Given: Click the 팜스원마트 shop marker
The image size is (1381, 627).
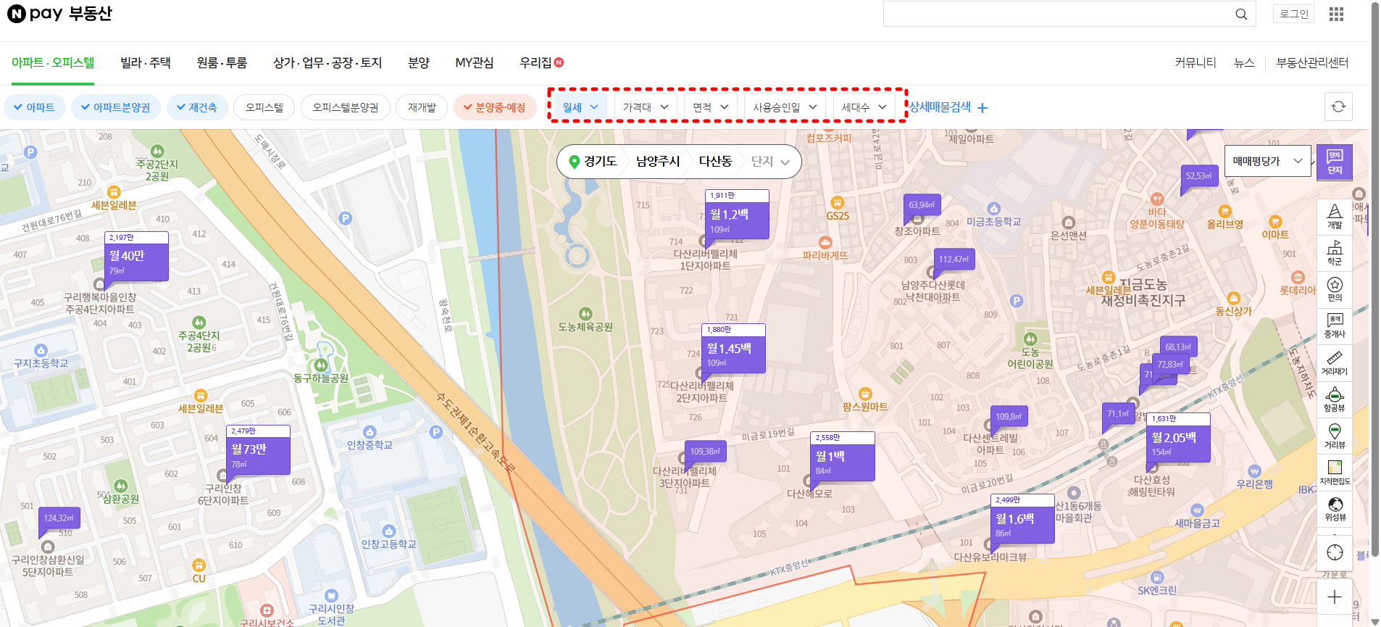Looking at the screenshot, I should click(864, 394).
